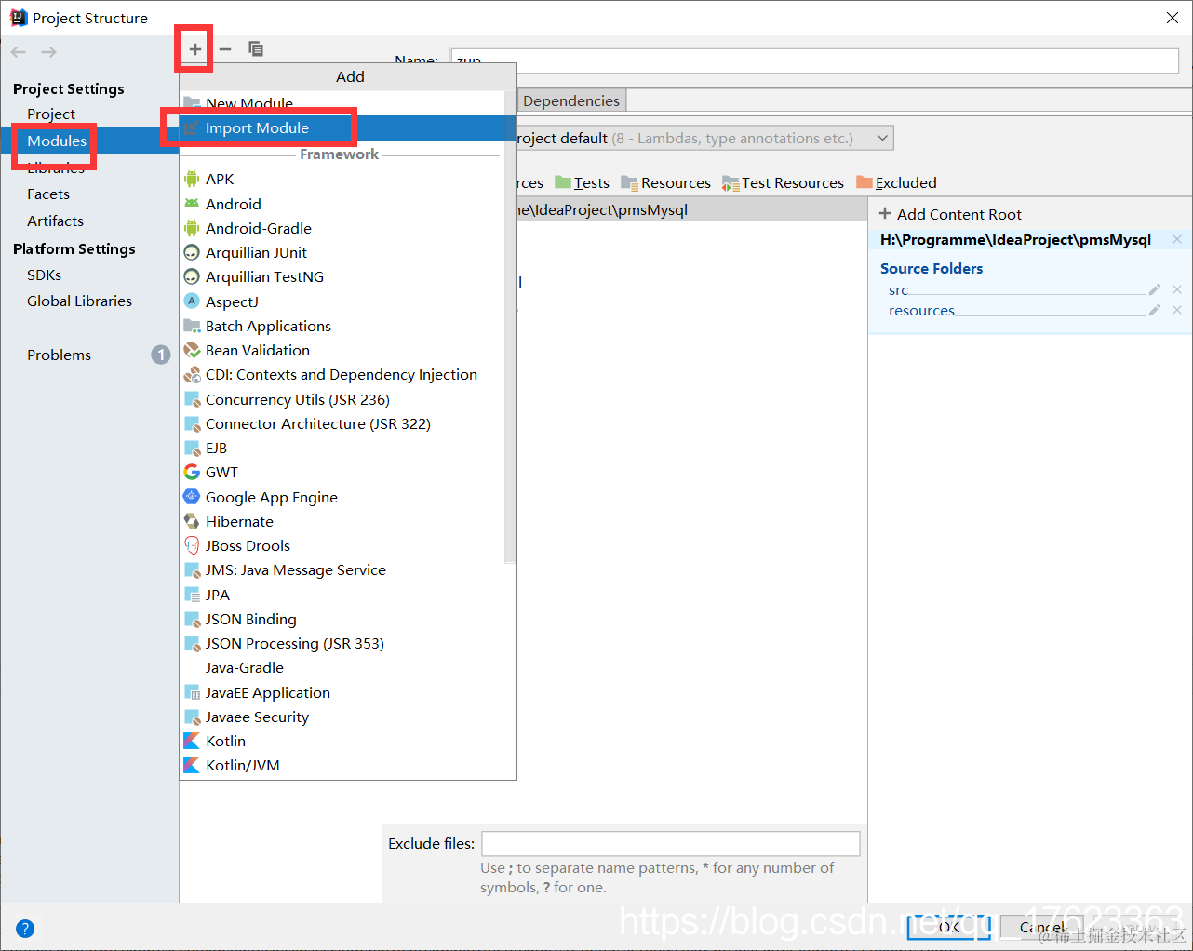The height and width of the screenshot is (951, 1193).
Task: Go forward with the right arrow icon
Action: click(49, 52)
